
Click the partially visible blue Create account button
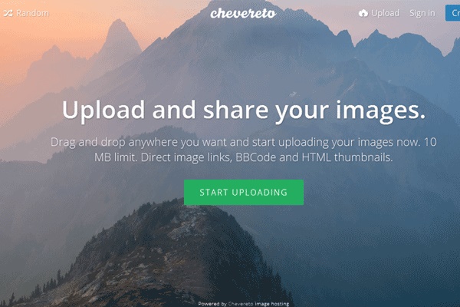[x=452, y=13]
